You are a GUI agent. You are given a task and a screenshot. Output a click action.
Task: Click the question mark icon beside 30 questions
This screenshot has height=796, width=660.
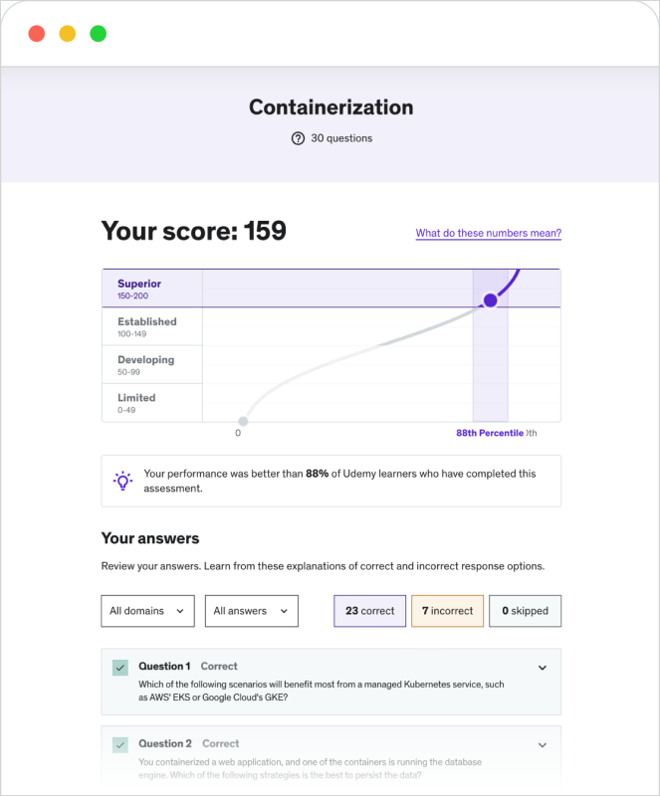(x=298, y=138)
